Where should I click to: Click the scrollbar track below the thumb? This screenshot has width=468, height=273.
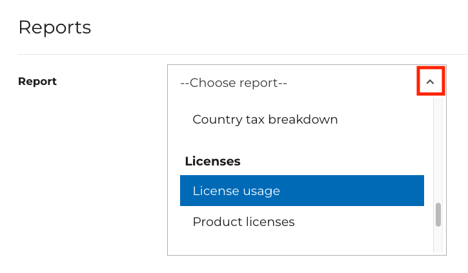tap(438, 240)
